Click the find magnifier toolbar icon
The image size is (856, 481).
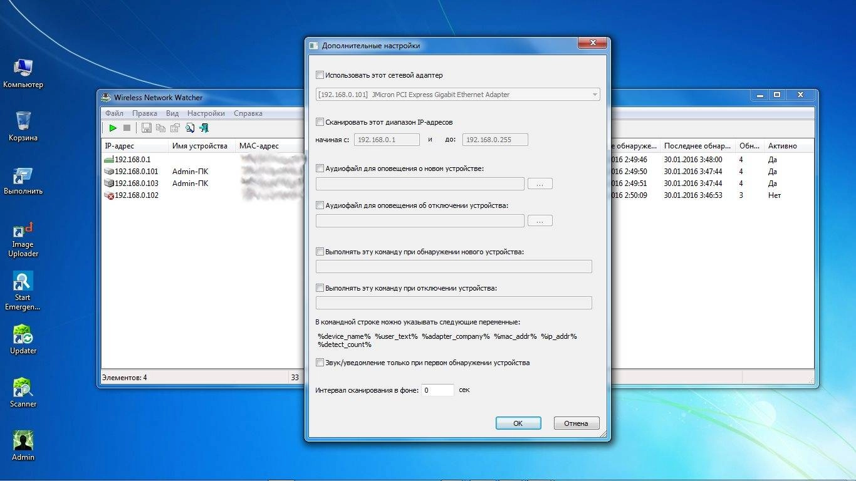click(189, 128)
